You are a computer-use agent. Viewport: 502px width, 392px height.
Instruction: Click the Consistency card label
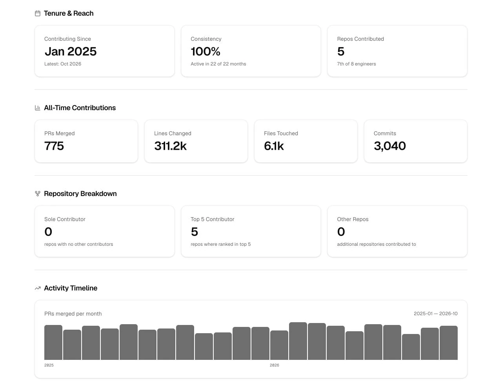coord(206,39)
